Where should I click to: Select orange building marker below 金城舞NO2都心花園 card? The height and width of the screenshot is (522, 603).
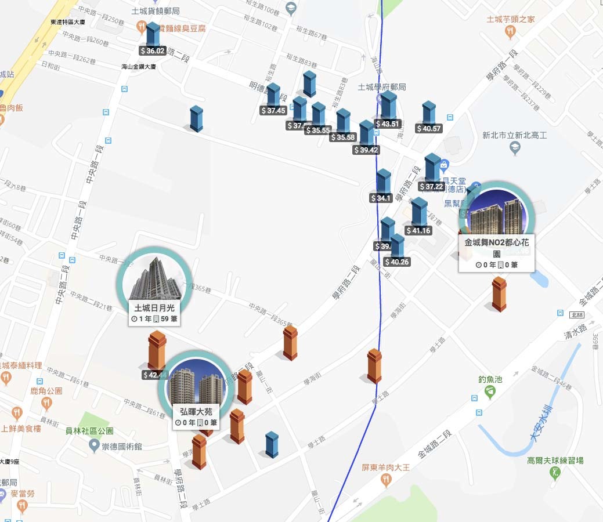(x=499, y=294)
